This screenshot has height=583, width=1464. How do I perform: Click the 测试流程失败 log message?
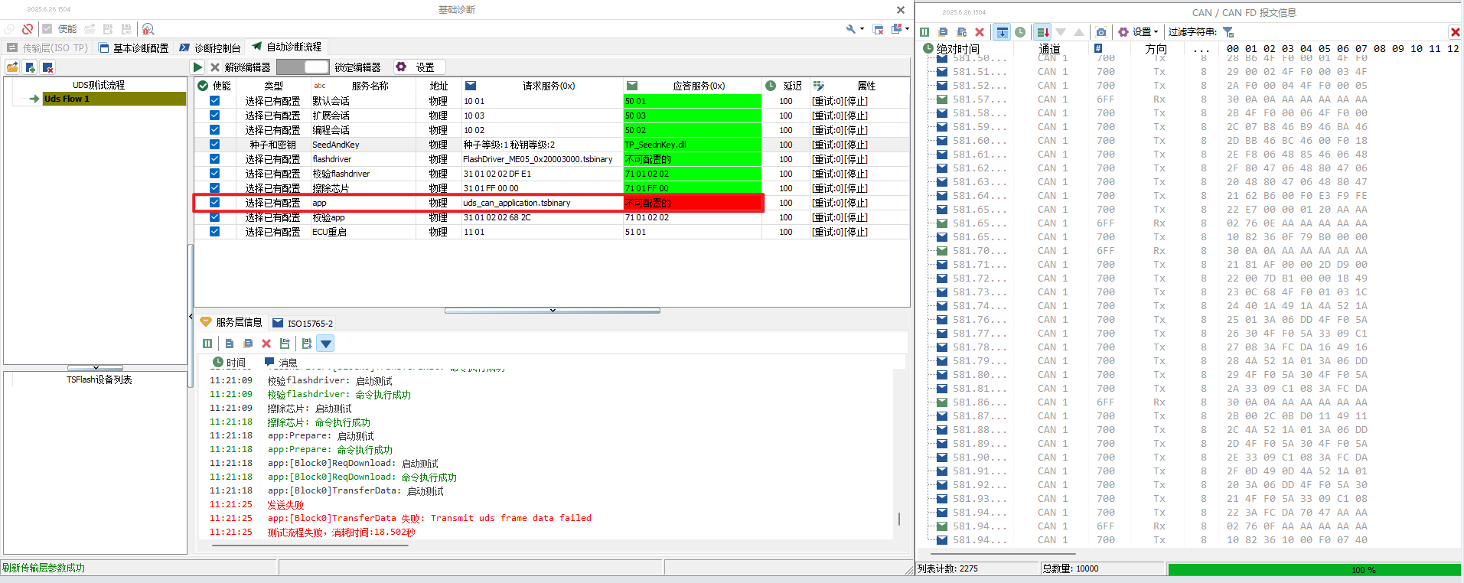pyautogui.click(x=341, y=533)
